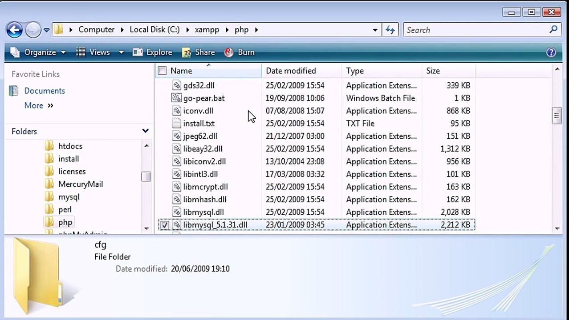Collapse the Folders pane chevron
Screen dimensions: 569x320
(x=145, y=131)
